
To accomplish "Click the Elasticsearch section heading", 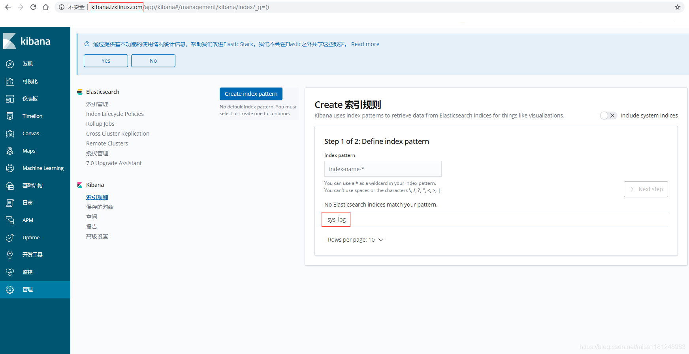I will click(x=103, y=92).
